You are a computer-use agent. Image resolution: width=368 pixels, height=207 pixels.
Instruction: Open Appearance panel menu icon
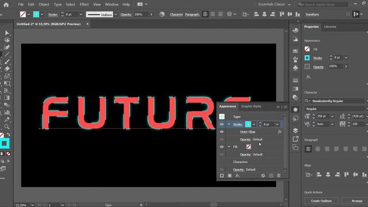coord(285,107)
